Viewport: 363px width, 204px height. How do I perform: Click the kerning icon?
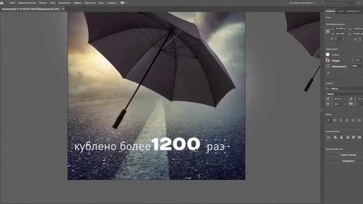pos(328,104)
